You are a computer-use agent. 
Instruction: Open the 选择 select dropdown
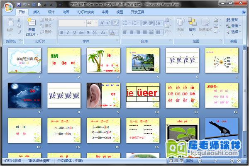233,32
